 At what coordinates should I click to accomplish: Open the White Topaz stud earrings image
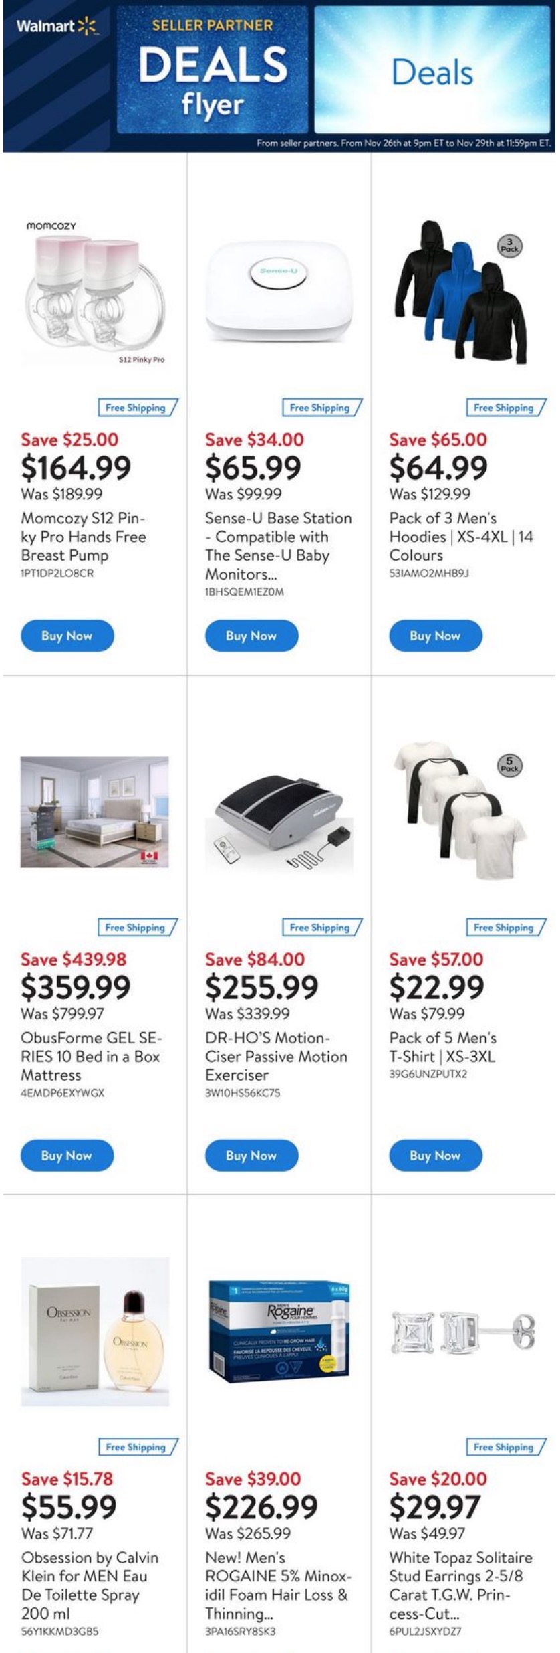pos(462,1326)
